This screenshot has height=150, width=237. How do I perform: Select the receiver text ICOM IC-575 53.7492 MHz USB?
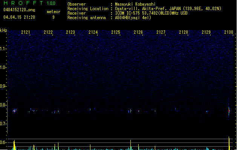(151, 13)
